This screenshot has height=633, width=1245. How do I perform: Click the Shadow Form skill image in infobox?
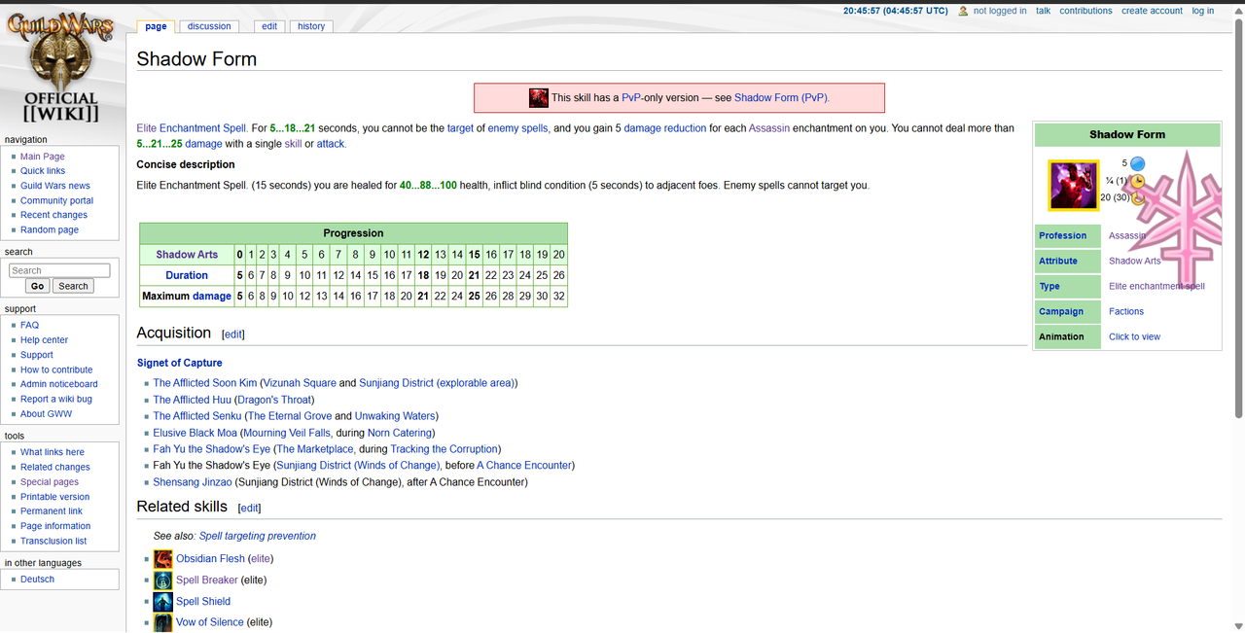(1073, 185)
